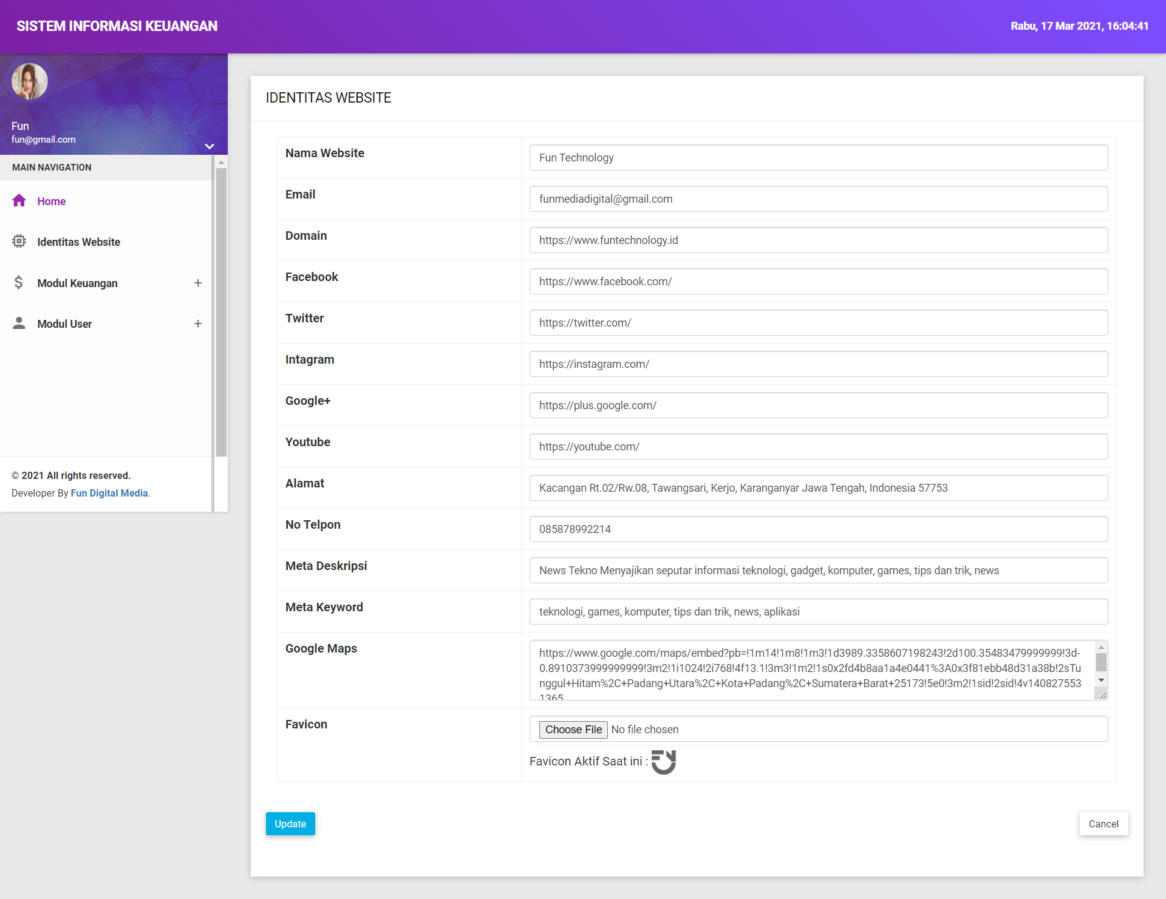Screen dimensions: 1166x899
Task: Expand Modul User with plus icon
Action: coord(198,324)
